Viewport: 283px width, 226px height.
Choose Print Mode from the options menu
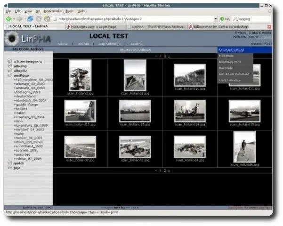tap(226, 56)
